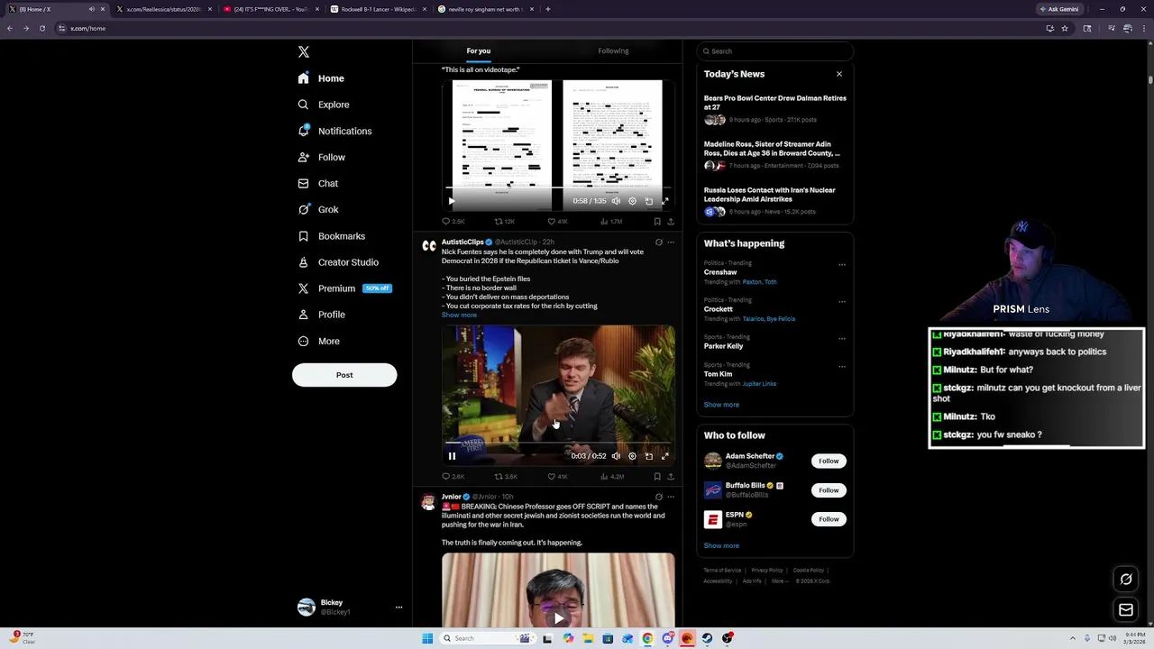Play the Chinese Professor video
Viewport: 1154px width, 649px height.
point(558,618)
